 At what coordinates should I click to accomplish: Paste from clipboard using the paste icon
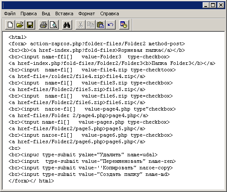pos(100,25)
